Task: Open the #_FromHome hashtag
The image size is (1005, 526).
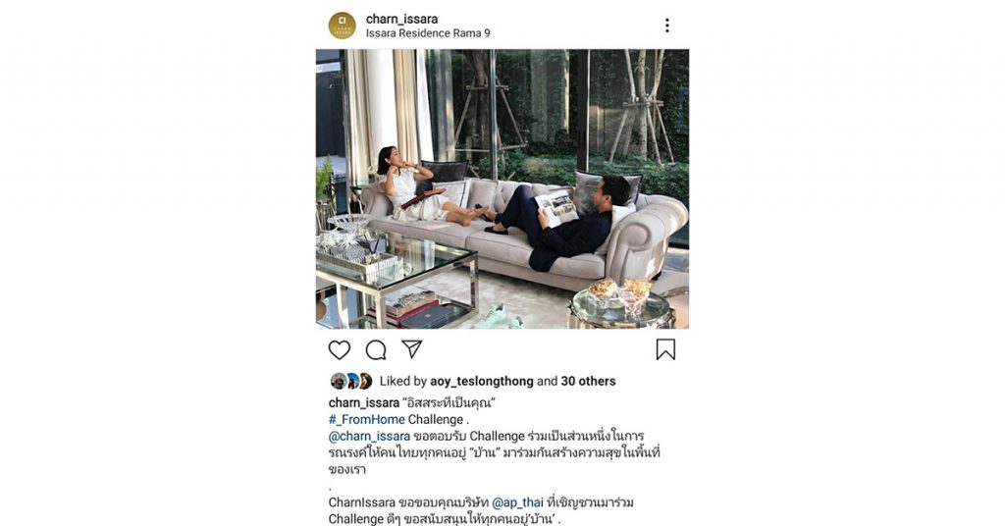Action: tap(367, 420)
